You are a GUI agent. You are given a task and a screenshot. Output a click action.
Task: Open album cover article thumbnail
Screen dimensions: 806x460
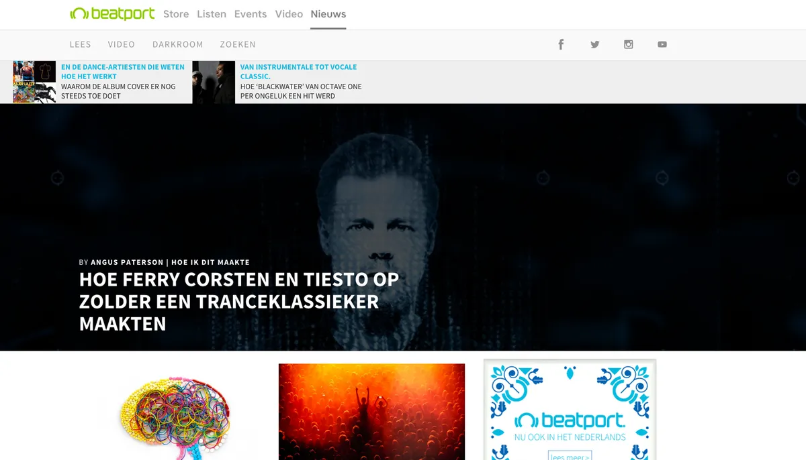34,82
